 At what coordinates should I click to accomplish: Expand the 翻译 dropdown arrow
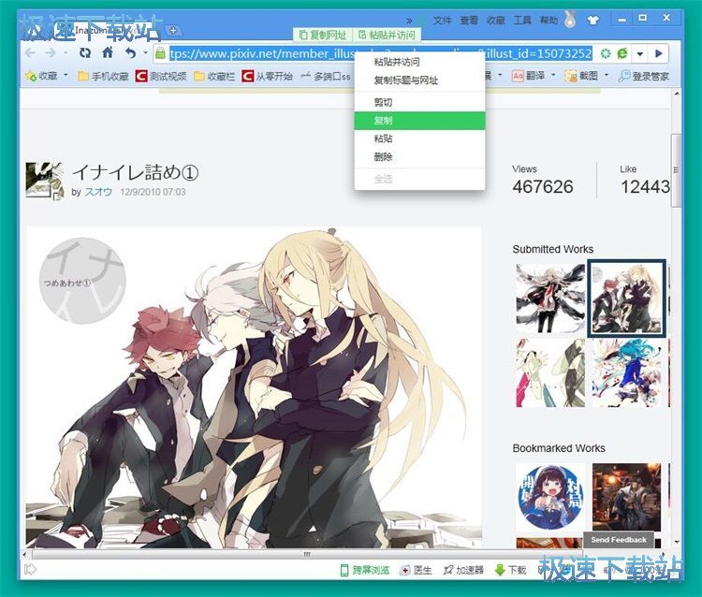click(x=553, y=75)
